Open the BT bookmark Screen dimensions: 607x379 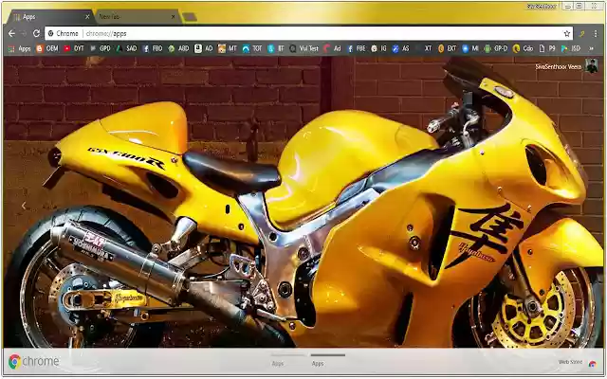point(276,48)
